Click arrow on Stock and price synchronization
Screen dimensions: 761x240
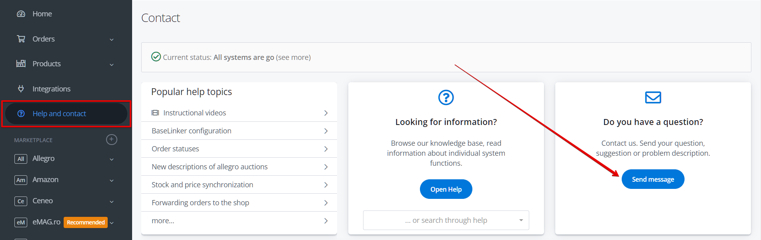326,185
